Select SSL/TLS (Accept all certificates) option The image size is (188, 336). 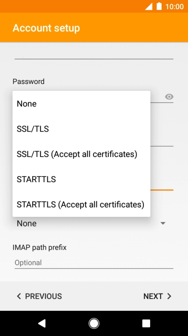click(x=81, y=154)
